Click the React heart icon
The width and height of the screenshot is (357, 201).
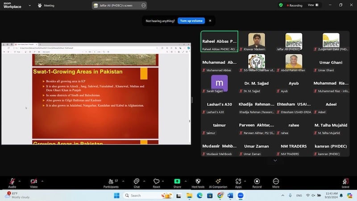point(156,181)
